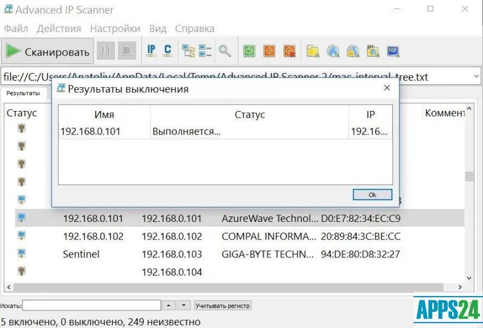
Task: Maximize the Advanced IP Scanner window
Action: click(430, 9)
